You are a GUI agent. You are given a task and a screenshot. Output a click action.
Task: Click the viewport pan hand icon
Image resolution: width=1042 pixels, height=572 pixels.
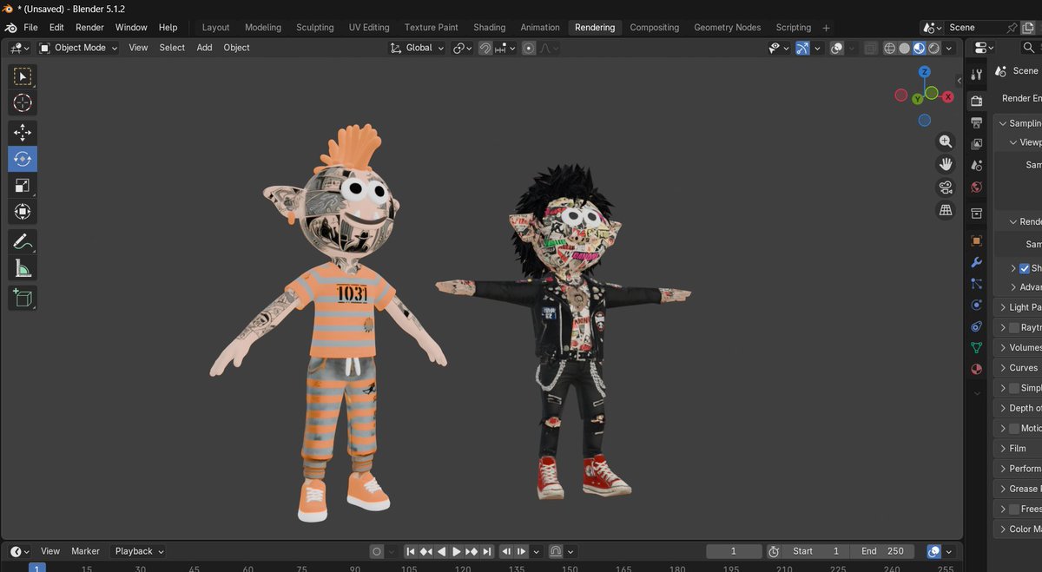[x=946, y=164]
